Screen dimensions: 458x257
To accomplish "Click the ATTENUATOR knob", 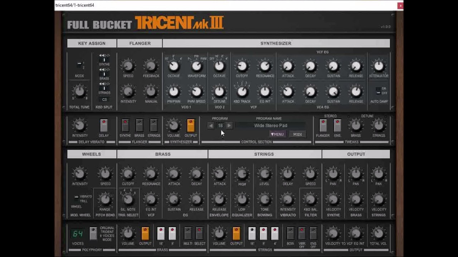I will [x=379, y=66].
